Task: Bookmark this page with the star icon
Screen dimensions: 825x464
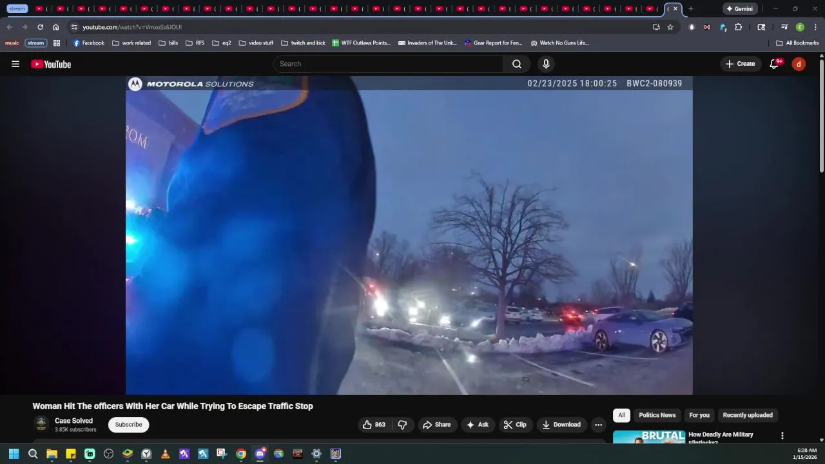Action: click(670, 27)
